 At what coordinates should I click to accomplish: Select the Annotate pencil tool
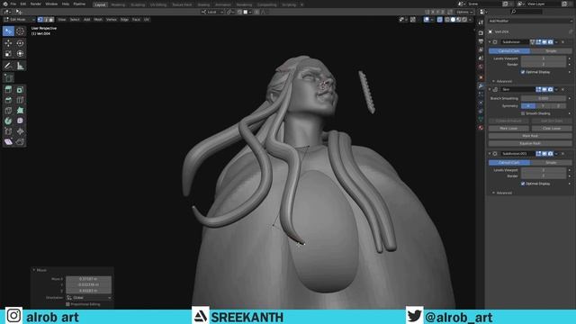8,66
